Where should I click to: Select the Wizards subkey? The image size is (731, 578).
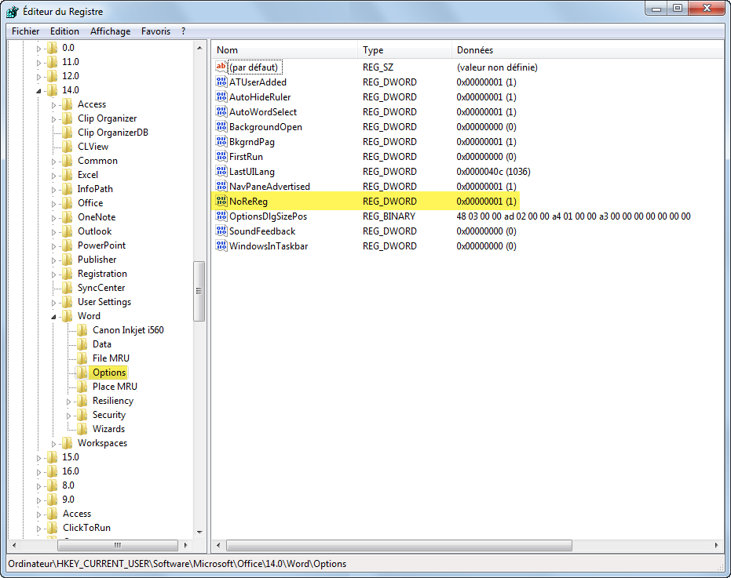[108, 429]
